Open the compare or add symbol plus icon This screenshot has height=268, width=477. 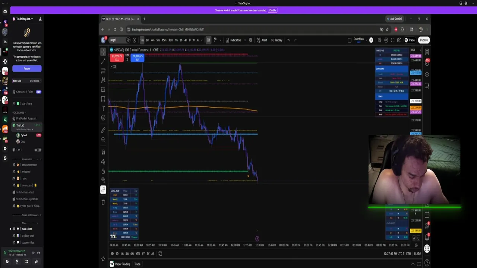(135, 40)
